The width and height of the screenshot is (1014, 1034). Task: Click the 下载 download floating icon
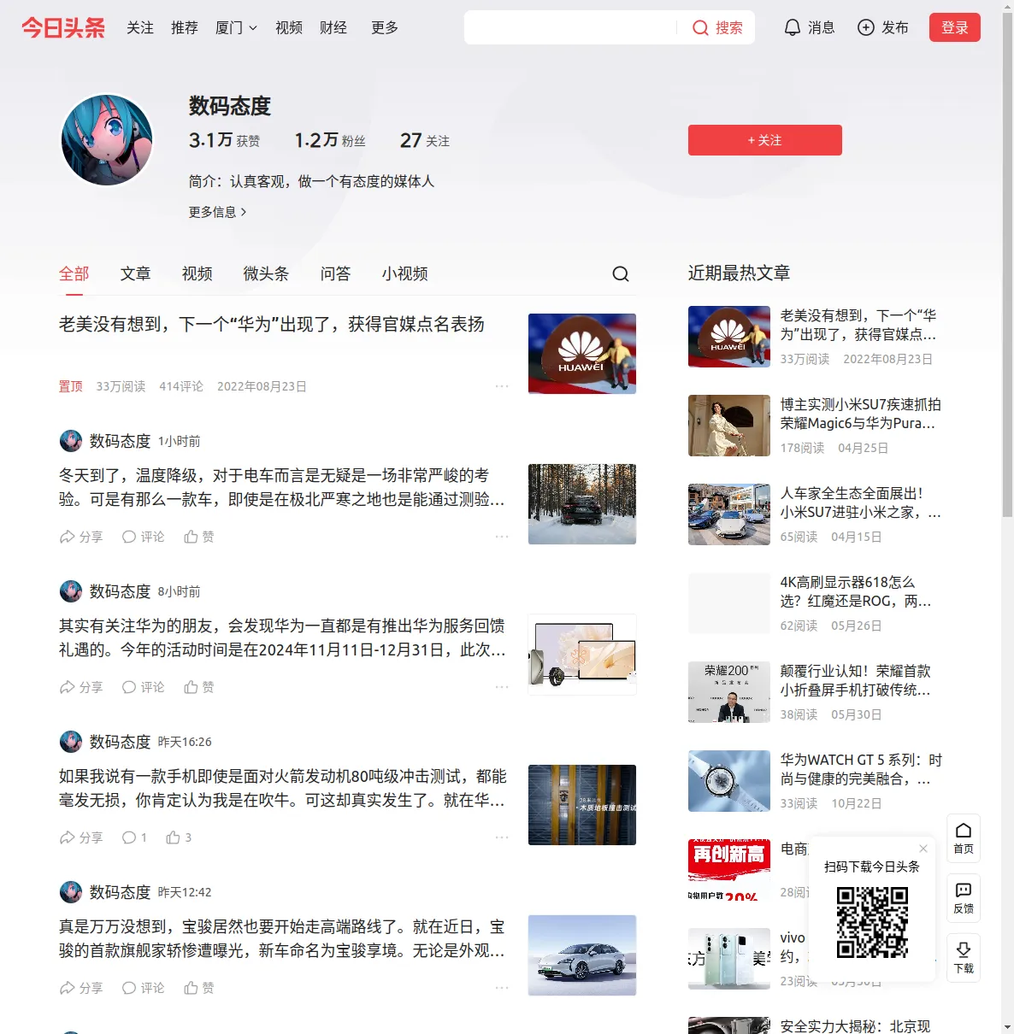[964, 958]
